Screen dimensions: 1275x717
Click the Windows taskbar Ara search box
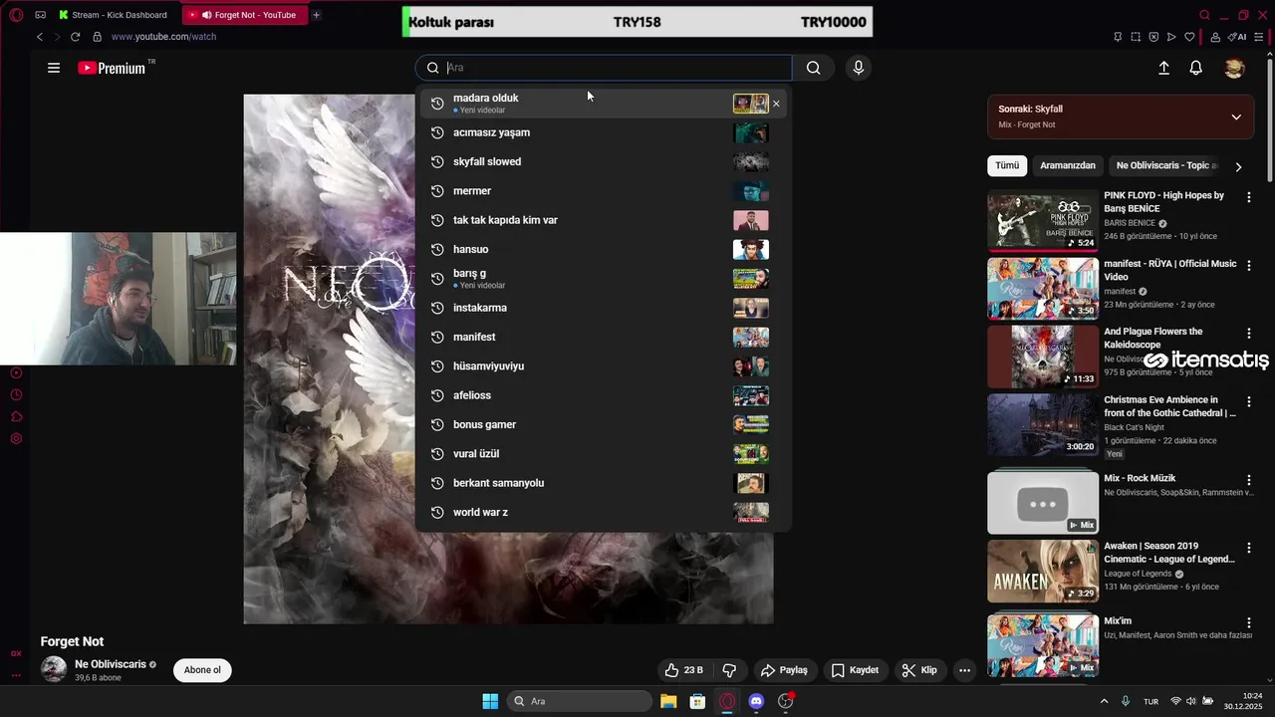click(x=580, y=701)
